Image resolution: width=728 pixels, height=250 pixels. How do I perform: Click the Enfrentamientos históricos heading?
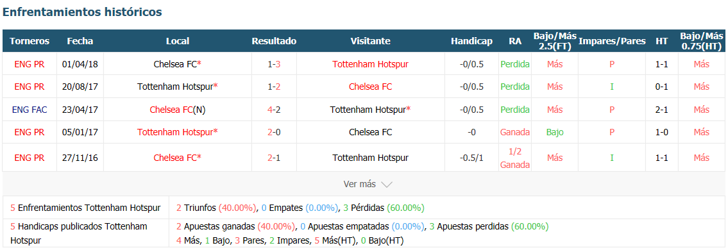(82, 12)
